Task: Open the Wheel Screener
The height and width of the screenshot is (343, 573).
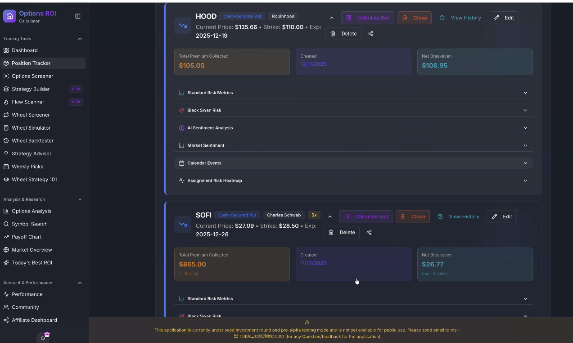Action: pos(30,115)
